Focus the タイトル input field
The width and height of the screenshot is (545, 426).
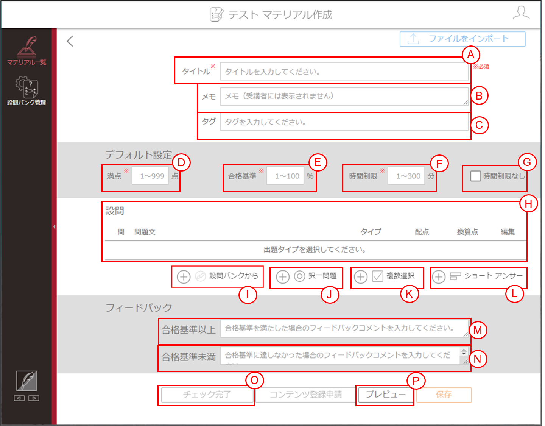click(344, 72)
